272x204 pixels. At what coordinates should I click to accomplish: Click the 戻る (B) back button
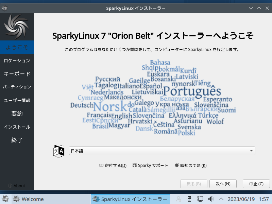pyautogui.click(x=194, y=184)
